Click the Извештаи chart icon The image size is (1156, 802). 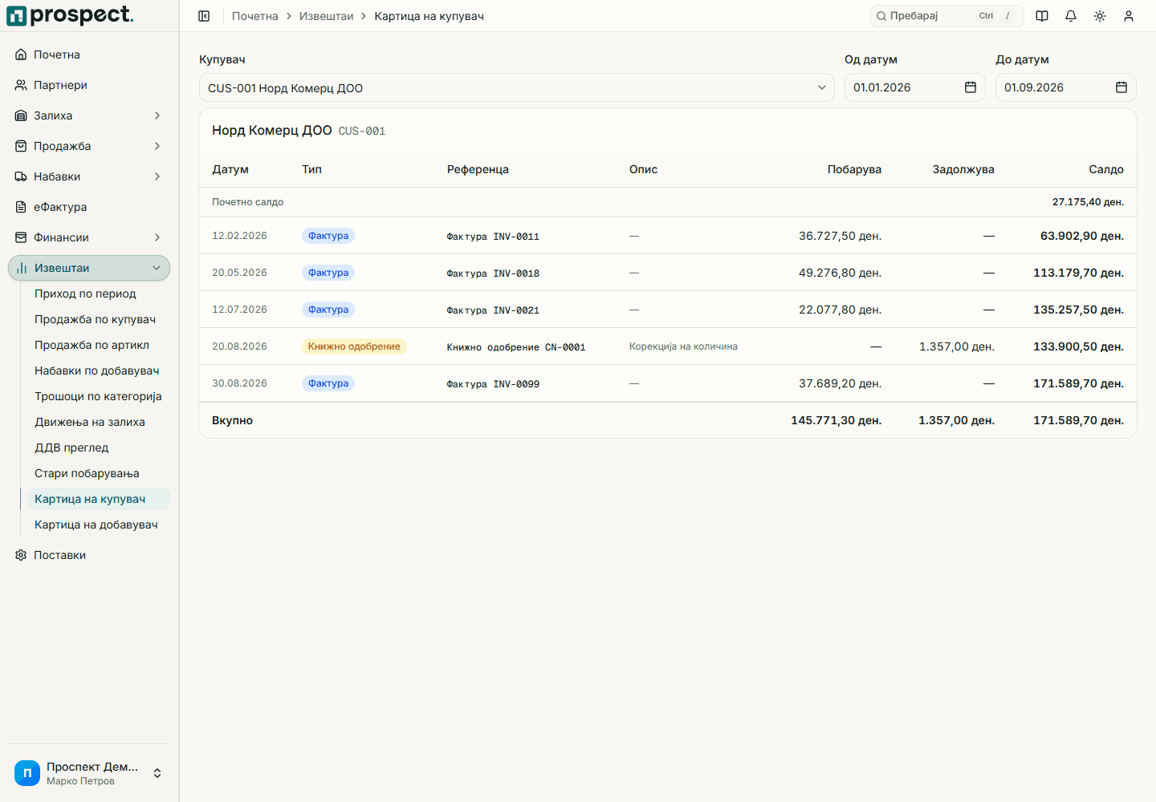pos(22,268)
